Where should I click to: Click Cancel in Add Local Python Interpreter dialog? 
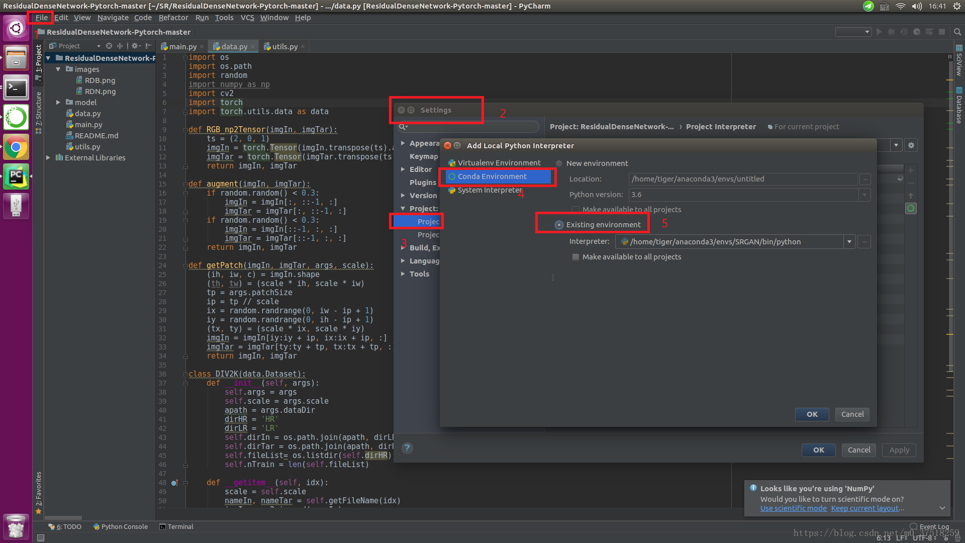point(852,414)
